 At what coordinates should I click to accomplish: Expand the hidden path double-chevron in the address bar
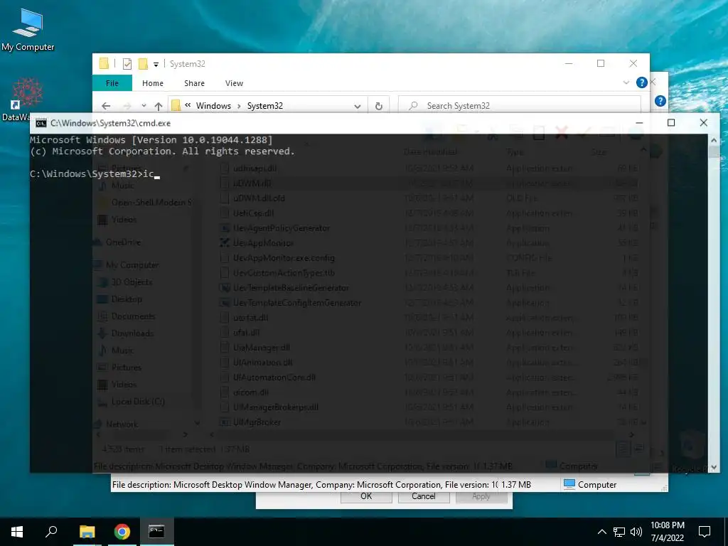188,105
